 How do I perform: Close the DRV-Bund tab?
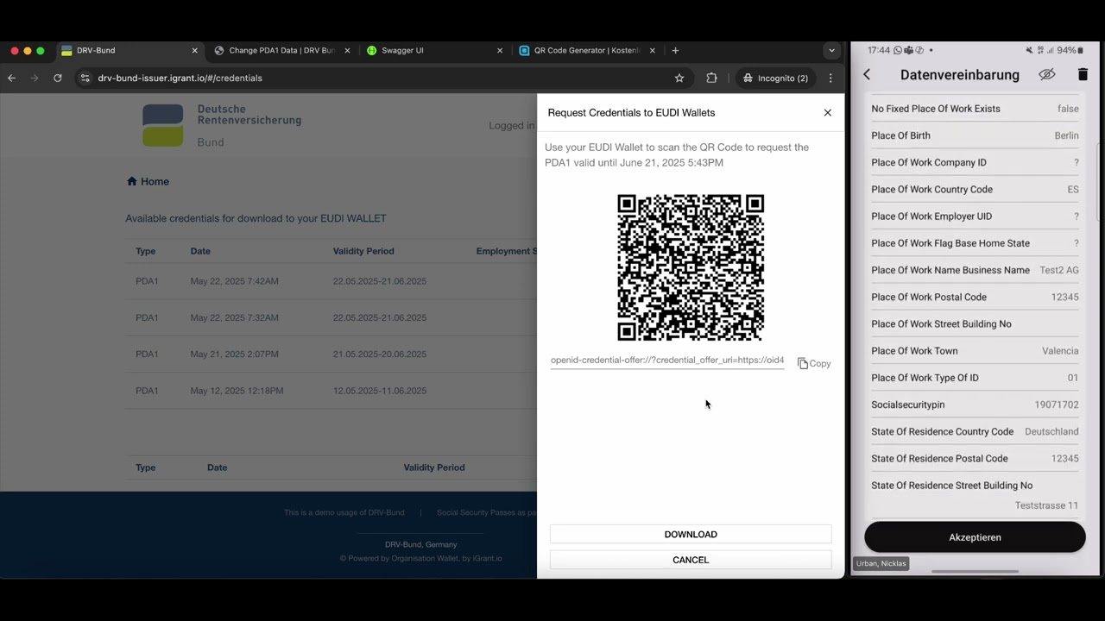click(194, 51)
